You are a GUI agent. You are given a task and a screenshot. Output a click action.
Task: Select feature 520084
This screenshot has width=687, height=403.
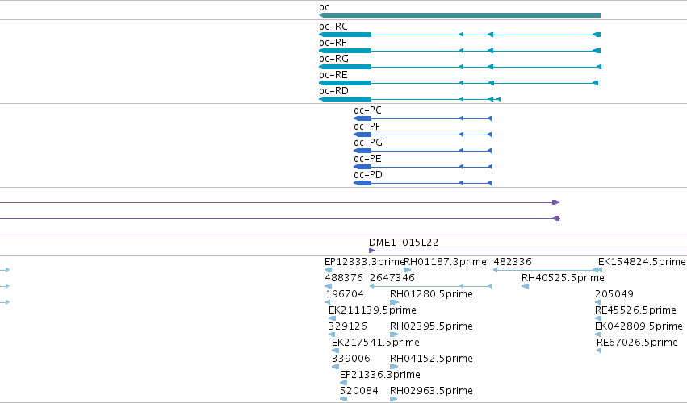point(359,391)
